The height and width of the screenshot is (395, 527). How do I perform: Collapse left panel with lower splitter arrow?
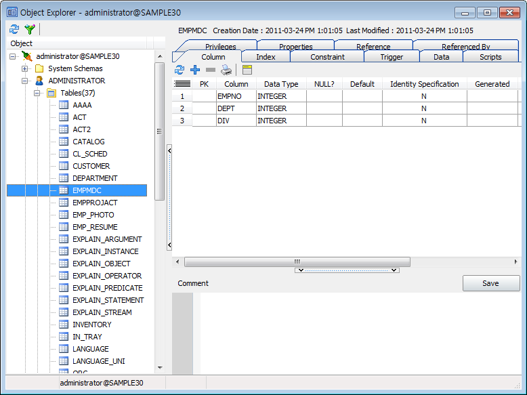(x=169, y=245)
